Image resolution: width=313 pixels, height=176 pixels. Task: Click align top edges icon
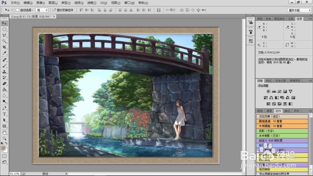tap(81, 10)
